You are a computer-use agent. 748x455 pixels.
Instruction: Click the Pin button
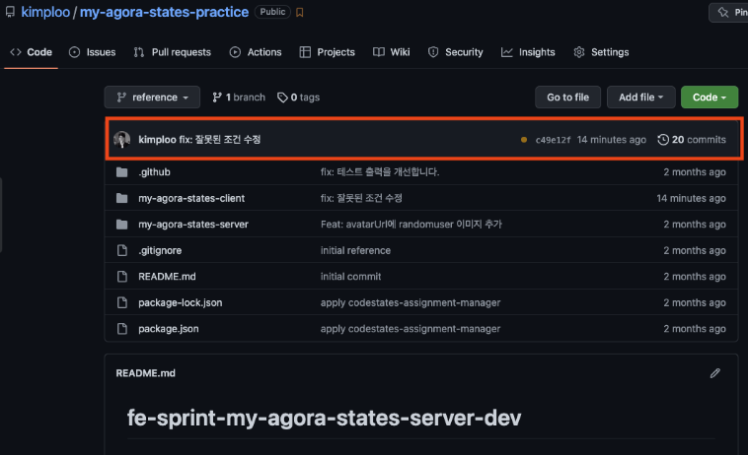730,13
